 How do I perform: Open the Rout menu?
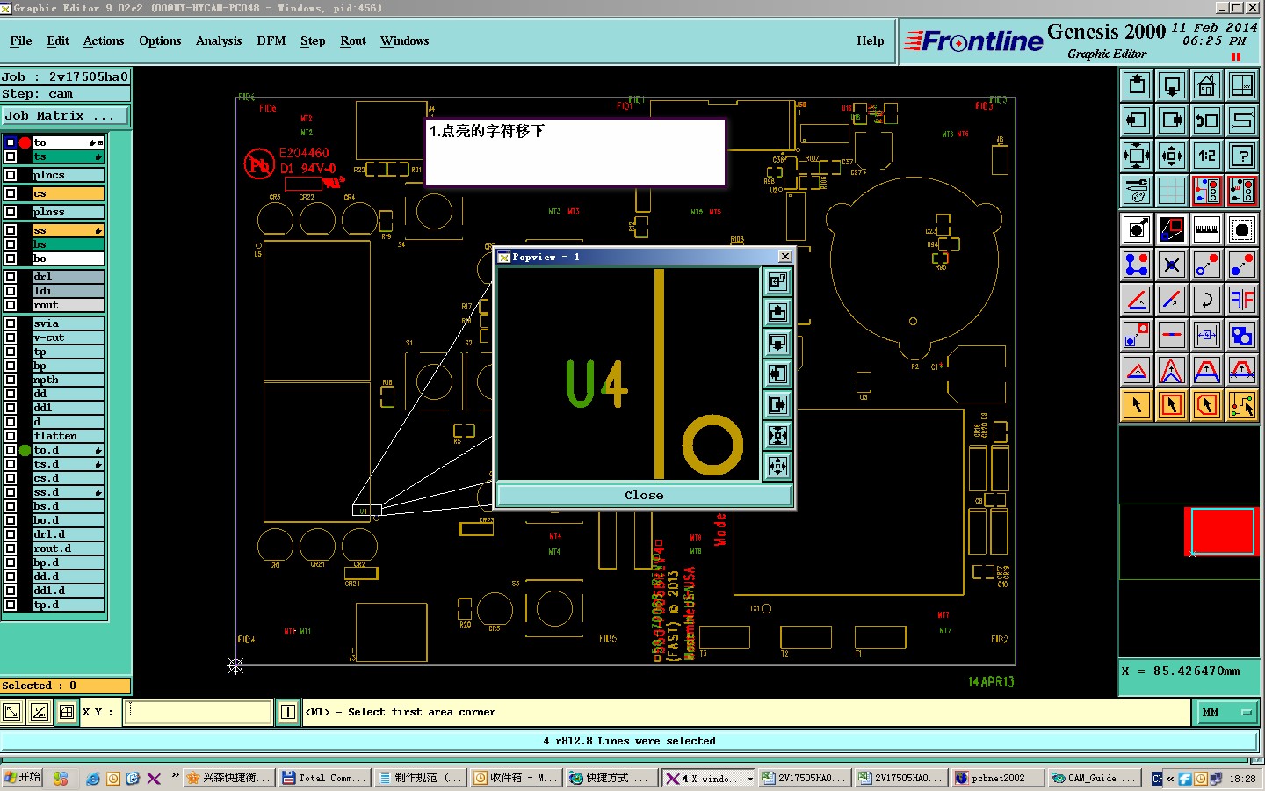click(x=353, y=41)
